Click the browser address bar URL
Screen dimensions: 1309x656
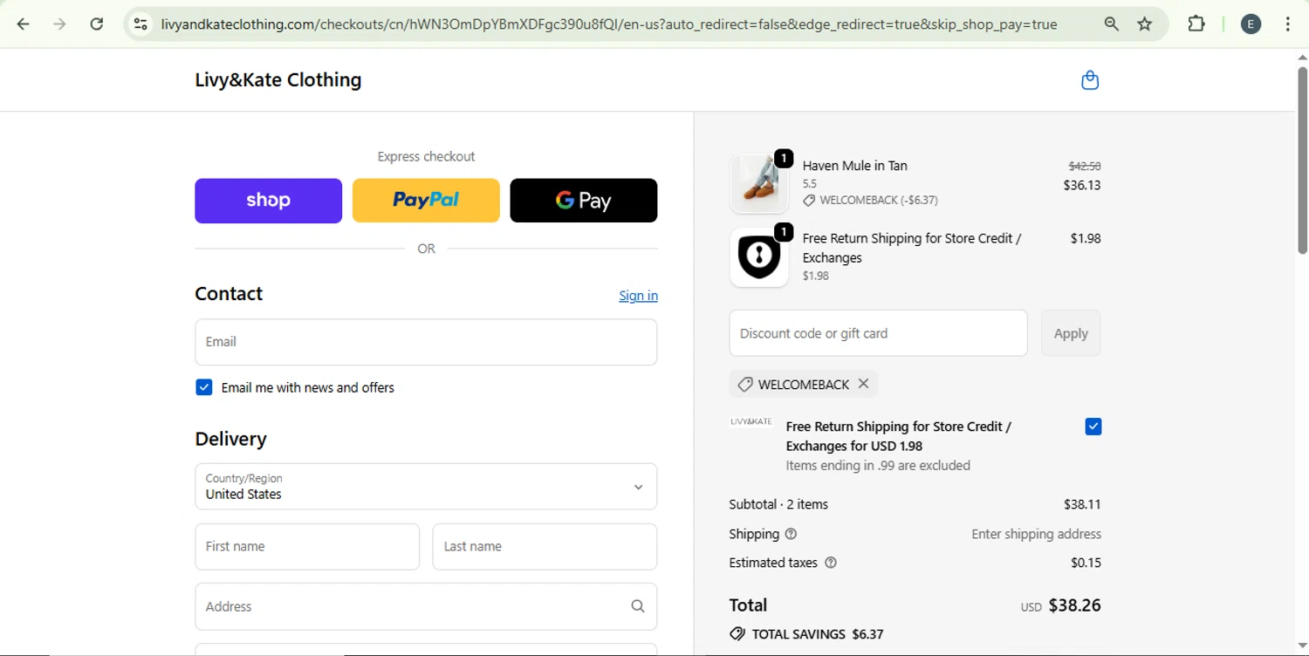click(x=609, y=24)
